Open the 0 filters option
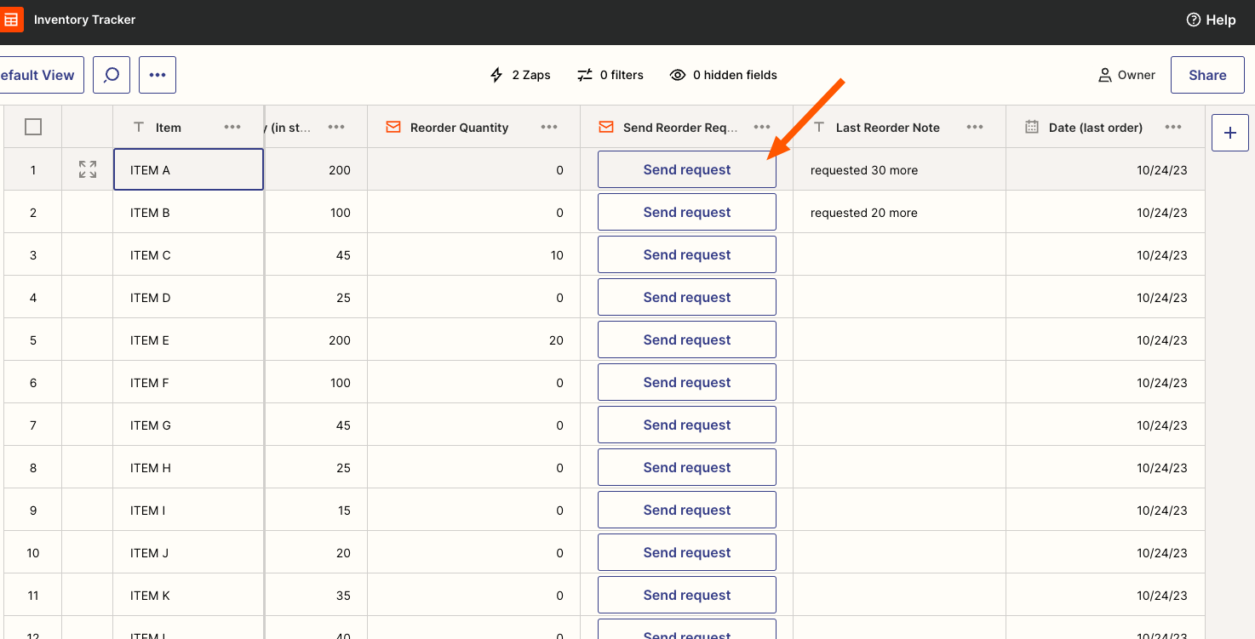This screenshot has width=1255, height=639. [610, 75]
